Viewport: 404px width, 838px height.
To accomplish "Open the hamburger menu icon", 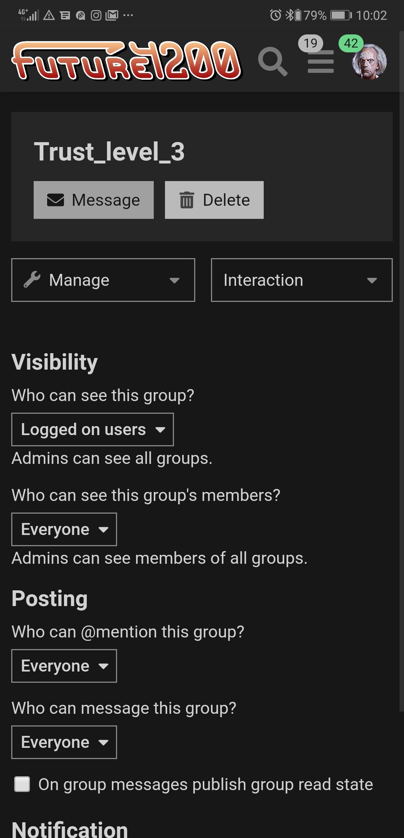I will point(321,62).
